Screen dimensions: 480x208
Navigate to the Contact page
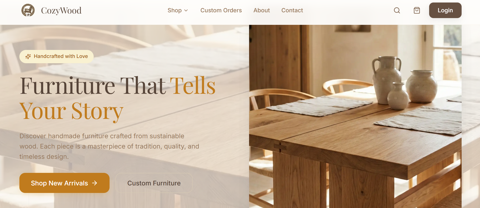coord(292,10)
